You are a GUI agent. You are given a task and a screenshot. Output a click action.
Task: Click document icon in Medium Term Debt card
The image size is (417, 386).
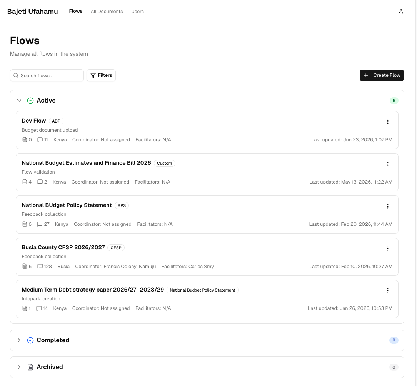click(25, 308)
